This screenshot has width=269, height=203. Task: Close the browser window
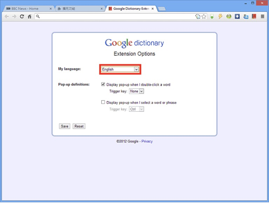[x=262, y=3]
